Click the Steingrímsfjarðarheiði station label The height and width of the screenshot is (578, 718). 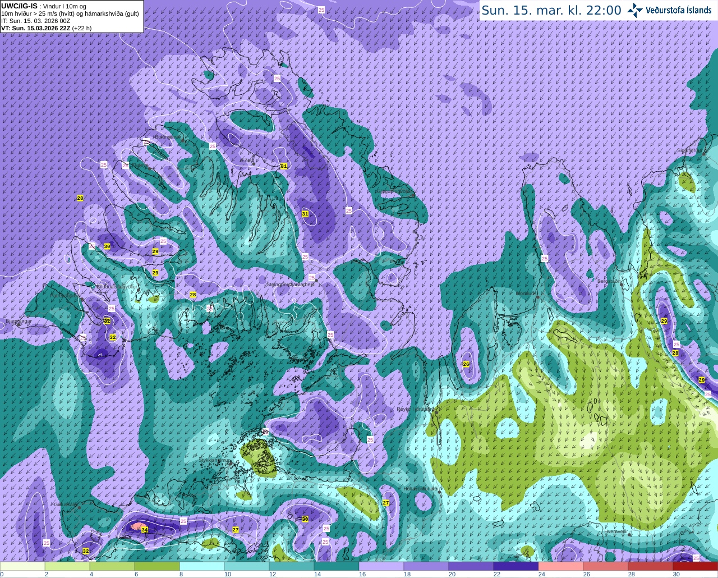coord(291,285)
